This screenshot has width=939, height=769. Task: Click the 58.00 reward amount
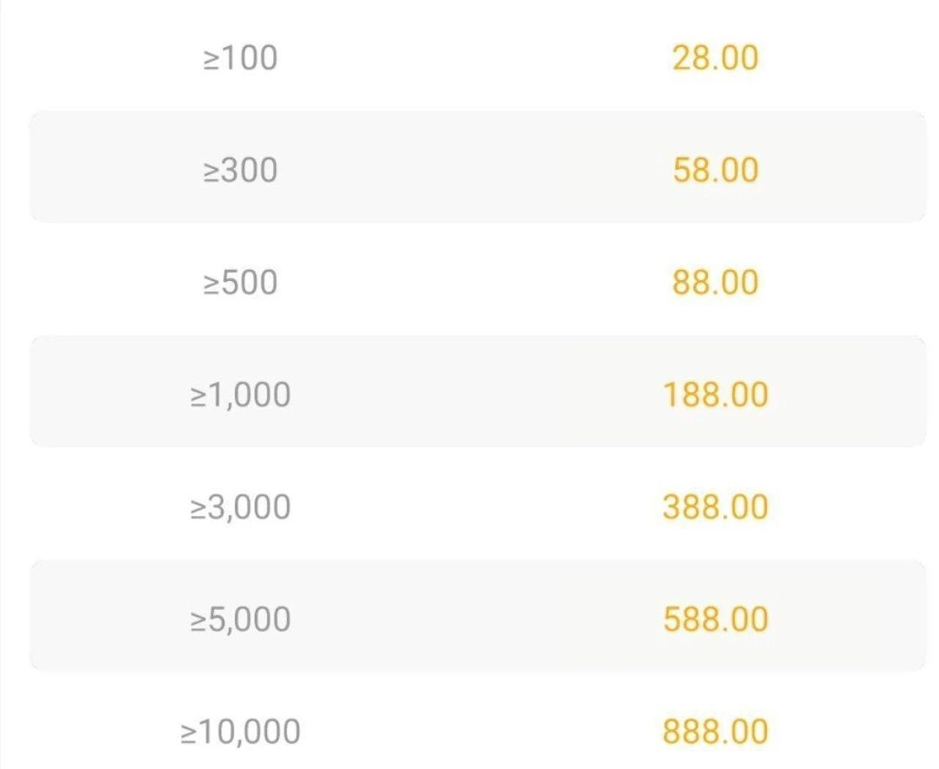pos(715,170)
